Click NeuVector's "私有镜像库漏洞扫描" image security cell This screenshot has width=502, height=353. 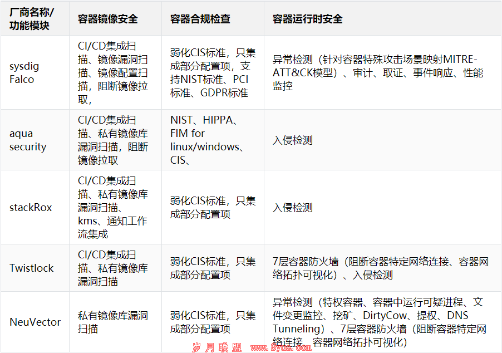[x=116, y=322]
